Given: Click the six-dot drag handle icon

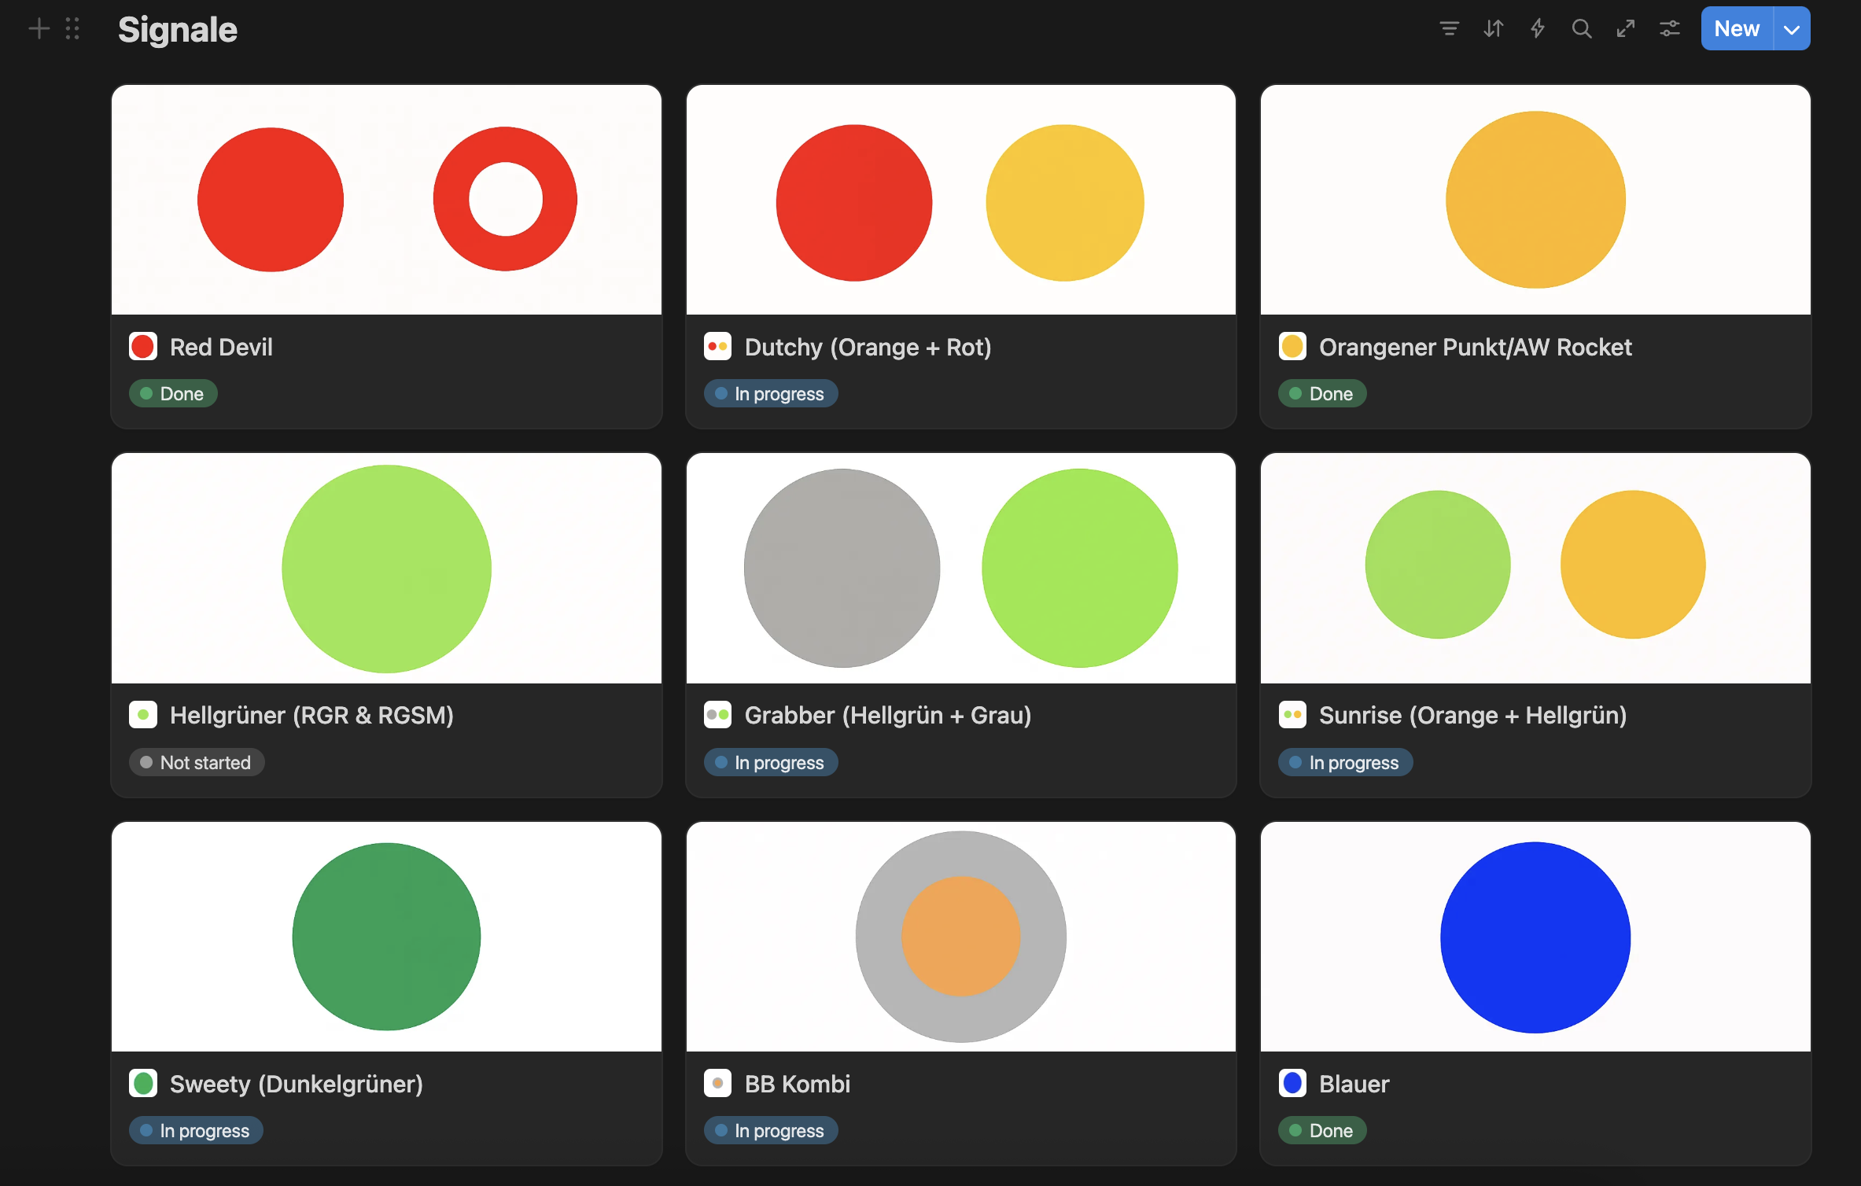Looking at the screenshot, I should [x=72, y=29].
